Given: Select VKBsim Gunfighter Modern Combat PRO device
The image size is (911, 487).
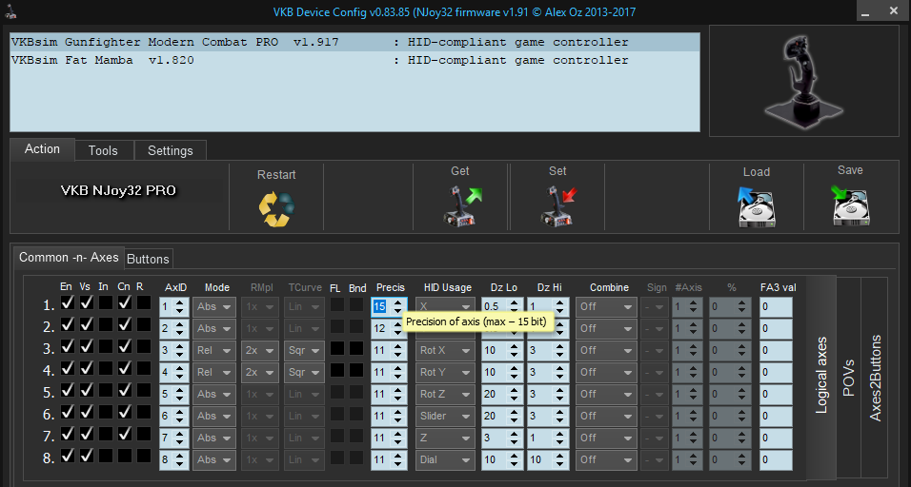Looking at the screenshot, I should [354, 42].
